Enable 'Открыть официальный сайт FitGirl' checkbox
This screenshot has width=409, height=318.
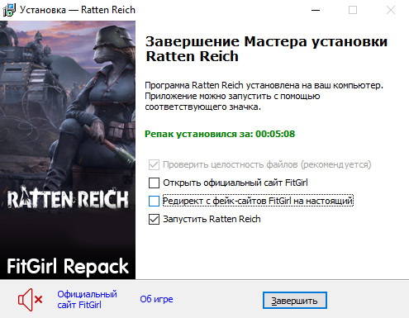[x=154, y=183]
